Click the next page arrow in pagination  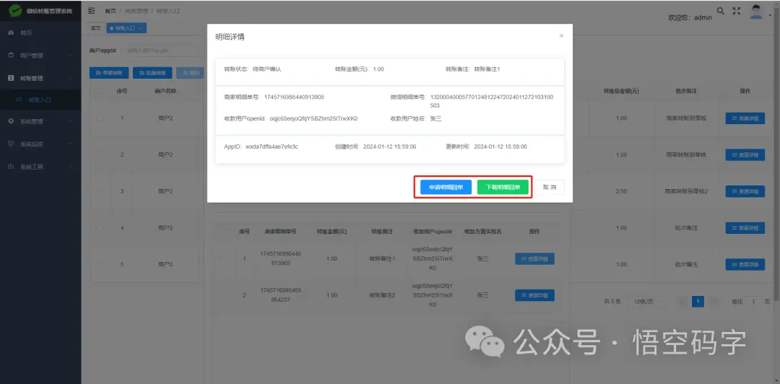(714, 302)
